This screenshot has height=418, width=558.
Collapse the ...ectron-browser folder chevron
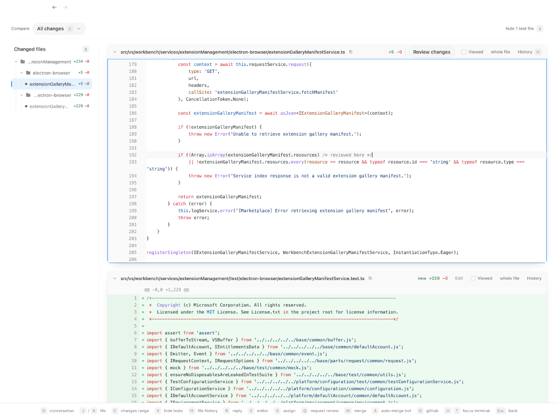click(x=21, y=95)
